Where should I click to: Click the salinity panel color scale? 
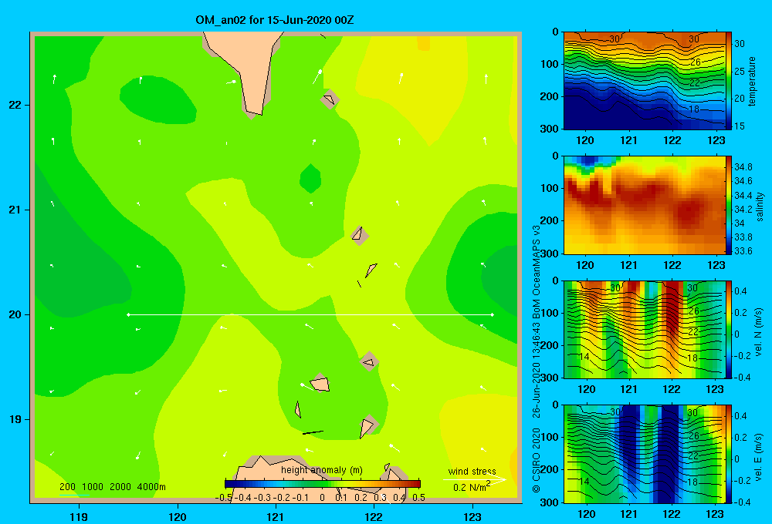tap(729, 205)
